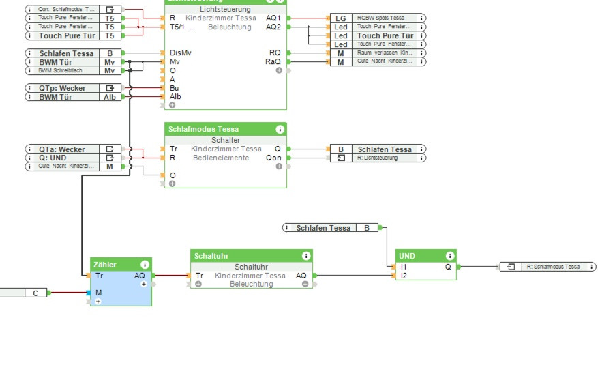Click the RQ output on Lichtsteuerung block

point(275,53)
